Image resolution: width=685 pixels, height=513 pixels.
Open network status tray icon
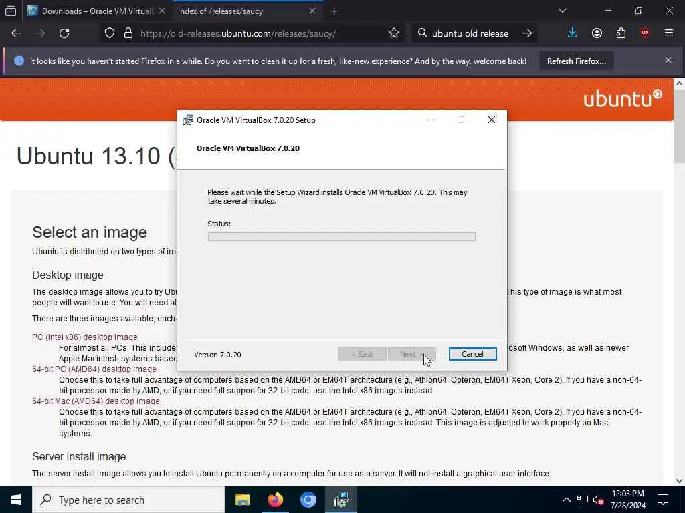(583, 500)
